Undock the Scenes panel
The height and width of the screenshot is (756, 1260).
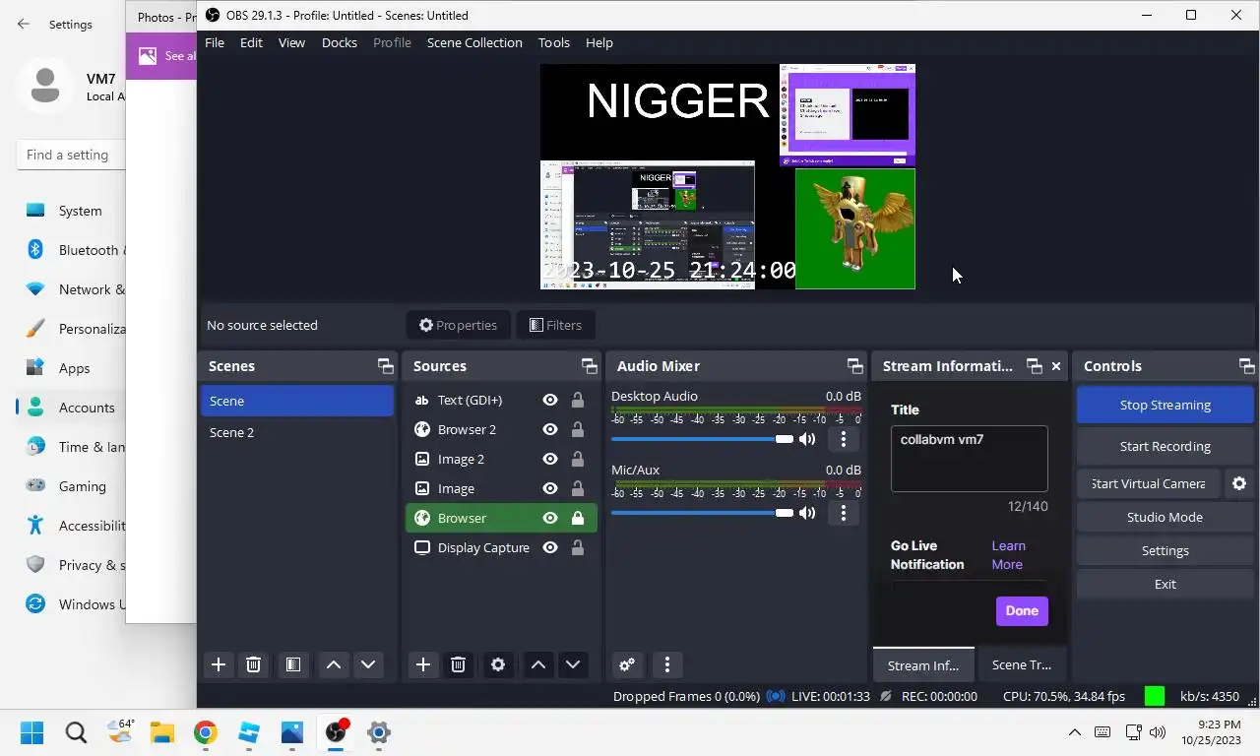point(385,366)
